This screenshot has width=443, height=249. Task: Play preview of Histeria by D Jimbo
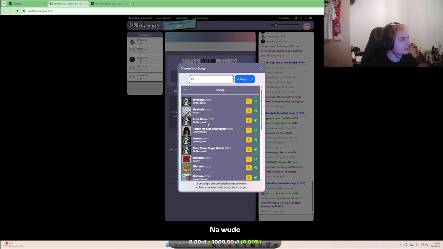click(248, 168)
